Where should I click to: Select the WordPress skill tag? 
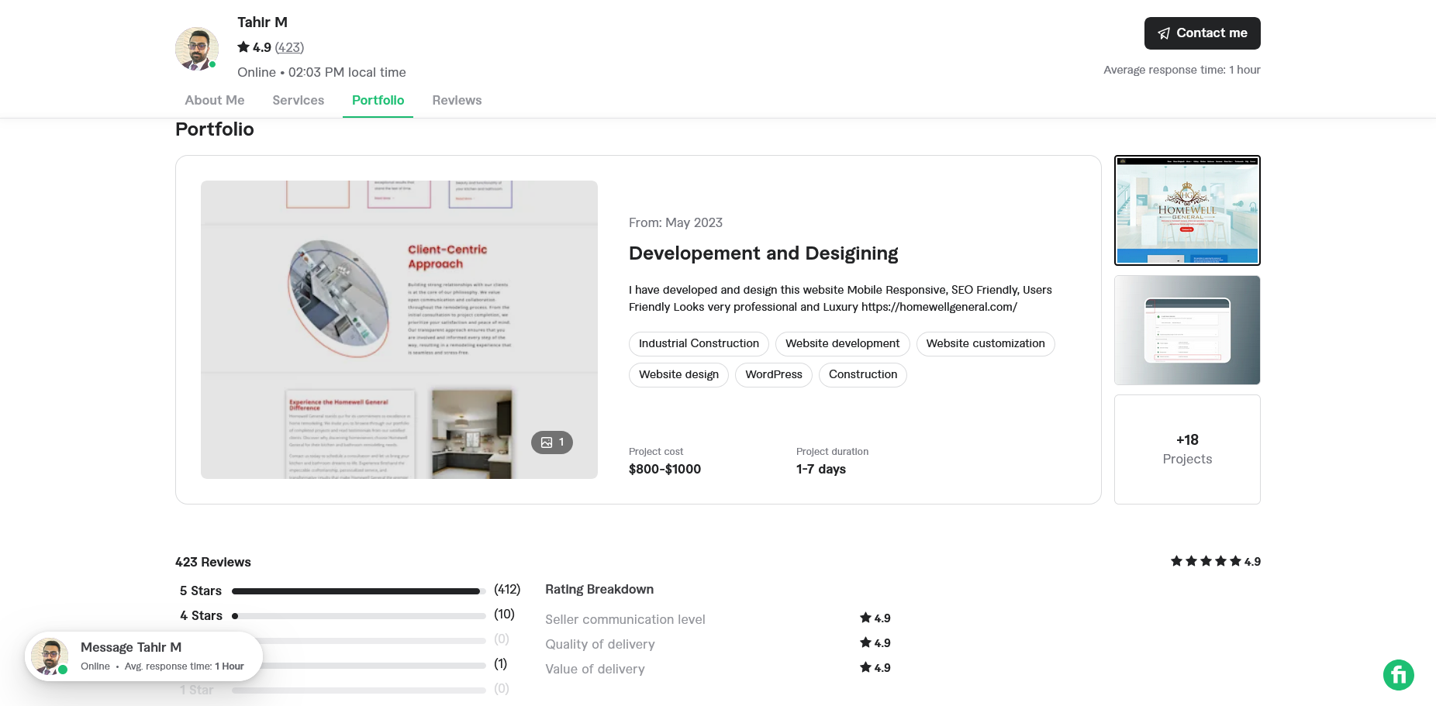[x=773, y=375]
